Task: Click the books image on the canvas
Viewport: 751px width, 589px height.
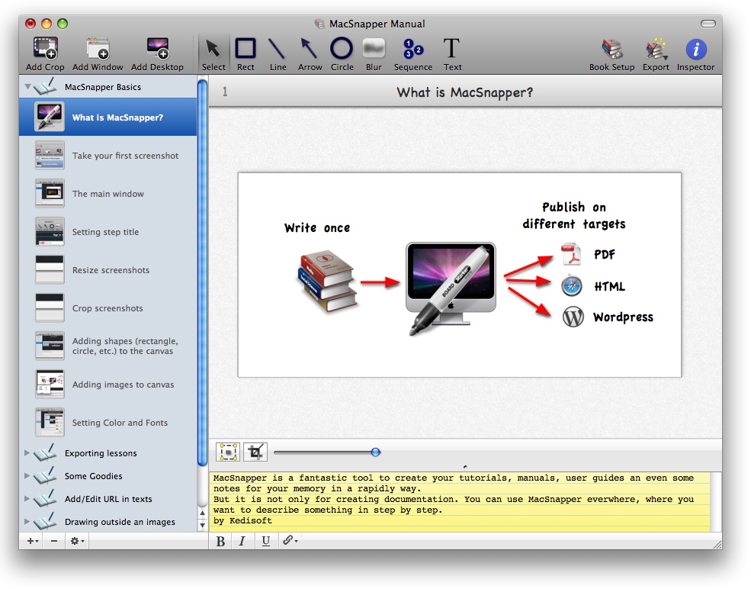Action: [x=327, y=281]
